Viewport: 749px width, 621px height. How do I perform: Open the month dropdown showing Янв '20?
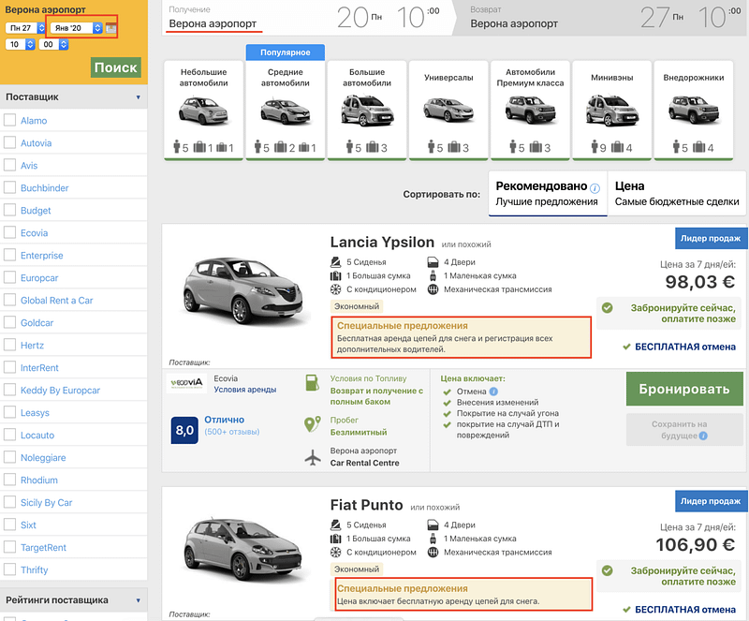click(76, 28)
